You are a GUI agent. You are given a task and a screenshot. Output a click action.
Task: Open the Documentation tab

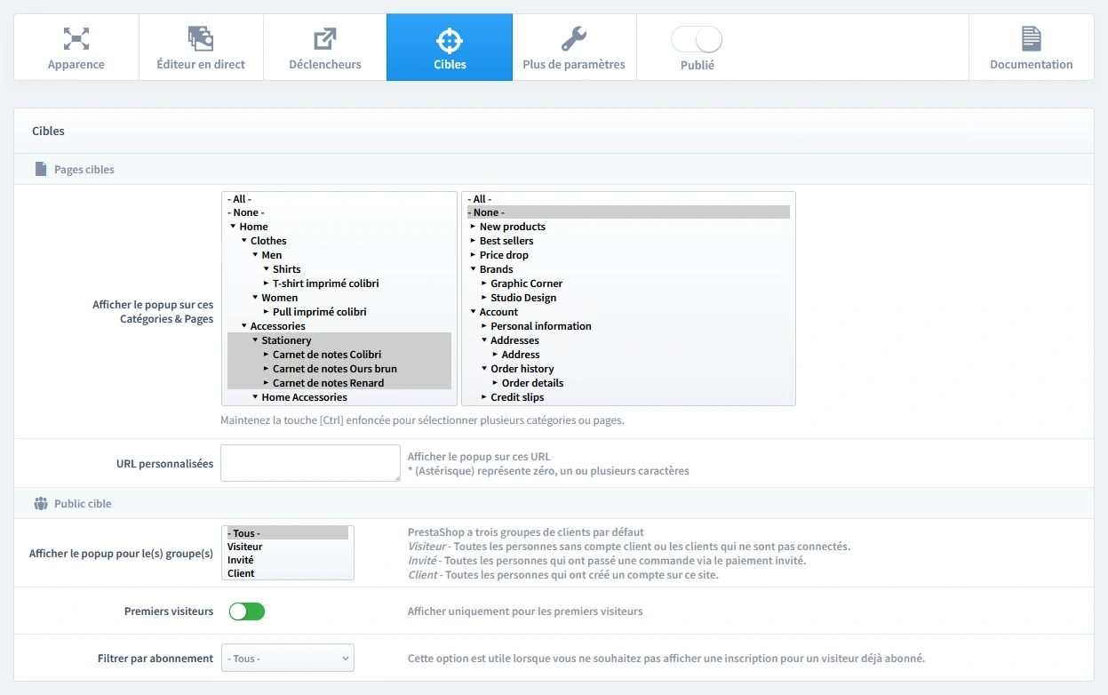click(1031, 64)
